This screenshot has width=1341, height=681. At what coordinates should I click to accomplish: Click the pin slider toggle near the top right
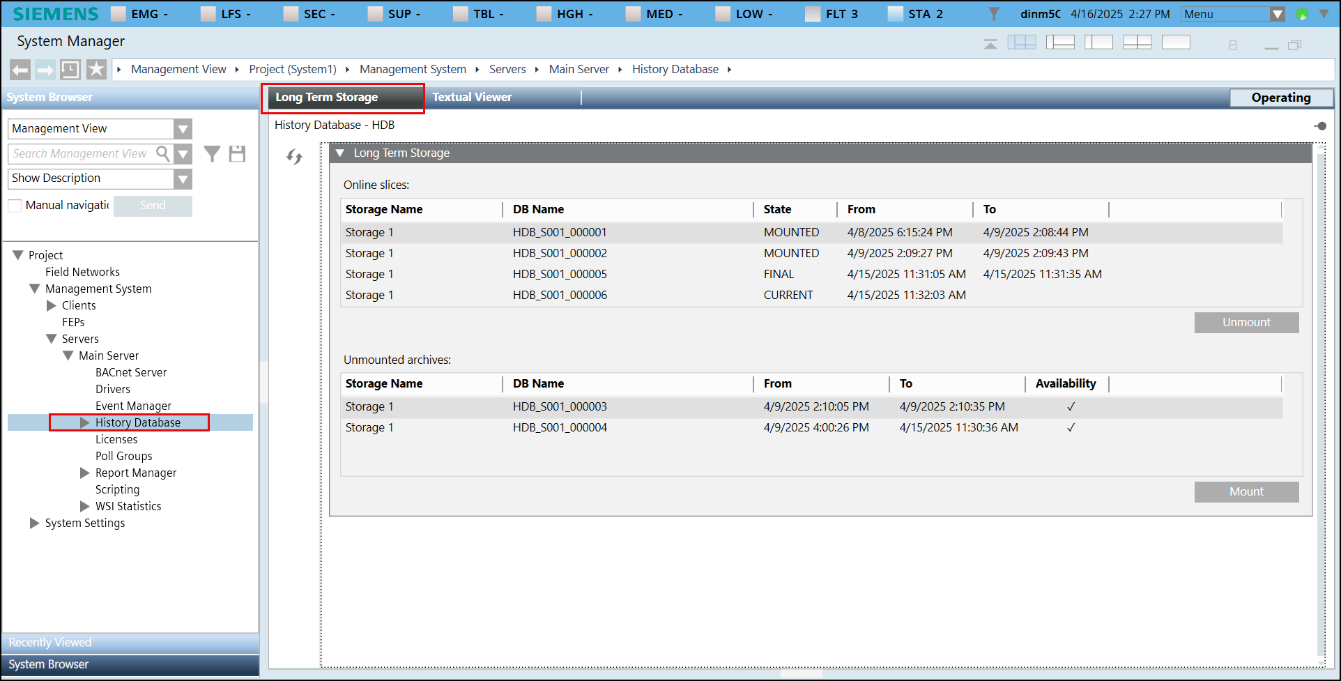pyautogui.click(x=1320, y=126)
